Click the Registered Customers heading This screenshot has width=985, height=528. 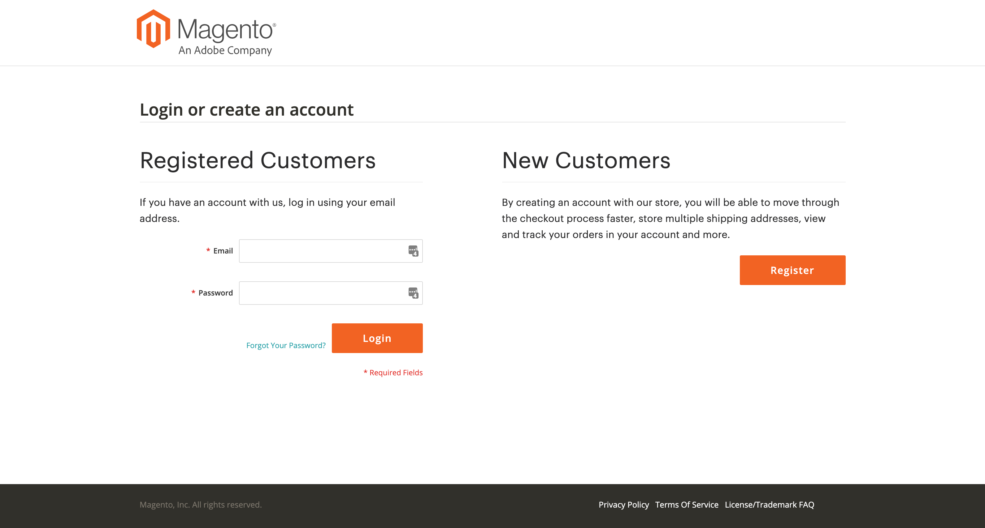pyautogui.click(x=258, y=160)
